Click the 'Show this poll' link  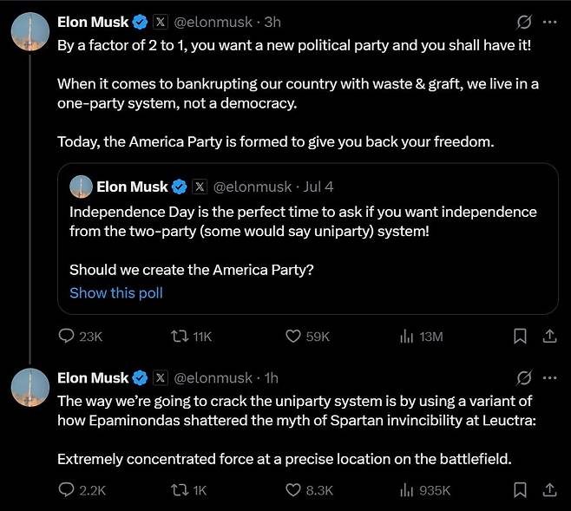tap(116, 292)
